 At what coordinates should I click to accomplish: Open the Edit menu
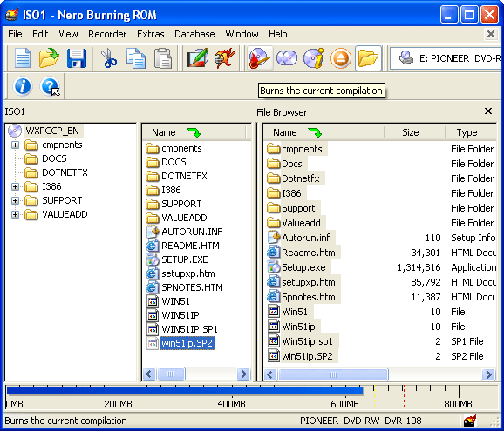tap(40, 34)
